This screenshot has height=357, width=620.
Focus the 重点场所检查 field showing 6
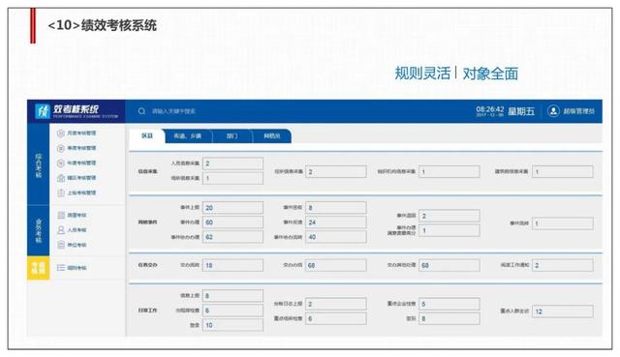(x=336, y=318)
